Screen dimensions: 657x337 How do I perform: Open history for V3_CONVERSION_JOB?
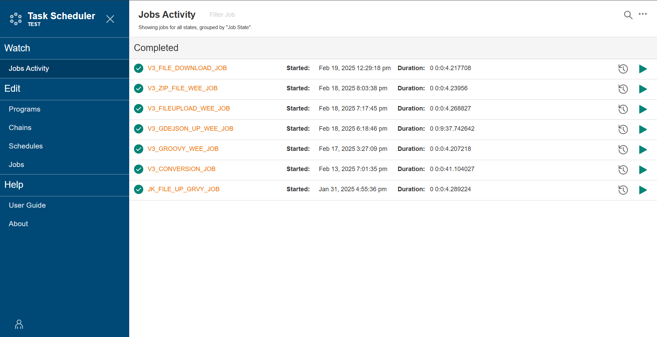tap(623, 170)
